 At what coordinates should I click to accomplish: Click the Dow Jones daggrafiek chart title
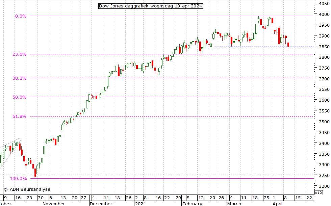click(x=151, y=6)
